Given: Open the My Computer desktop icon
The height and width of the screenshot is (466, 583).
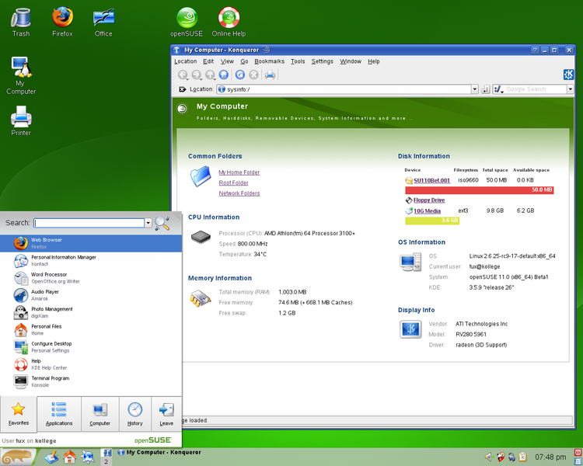Looking at the screenshot, I should click(x=21, y=76).
